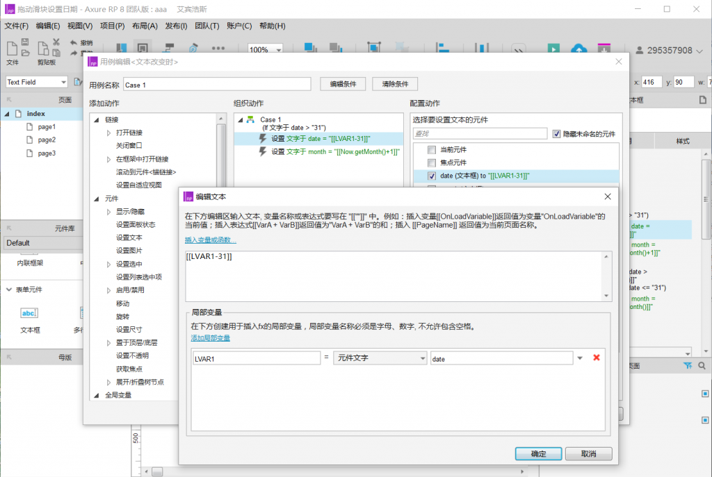Screen dimensions: 712x477
Task: Toggle 隐藏未命名的元件 checkbox
Action: pos(556,134)
